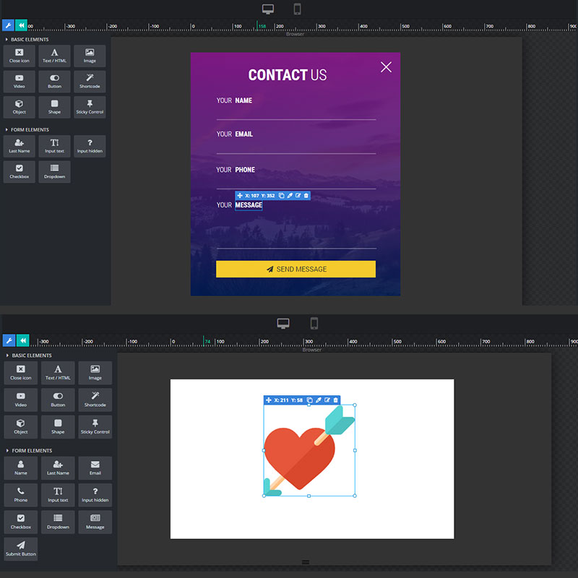Click the teal rewind icon in top editor
The width and height of the screenshot is (578, 578).
pos(22,25)
